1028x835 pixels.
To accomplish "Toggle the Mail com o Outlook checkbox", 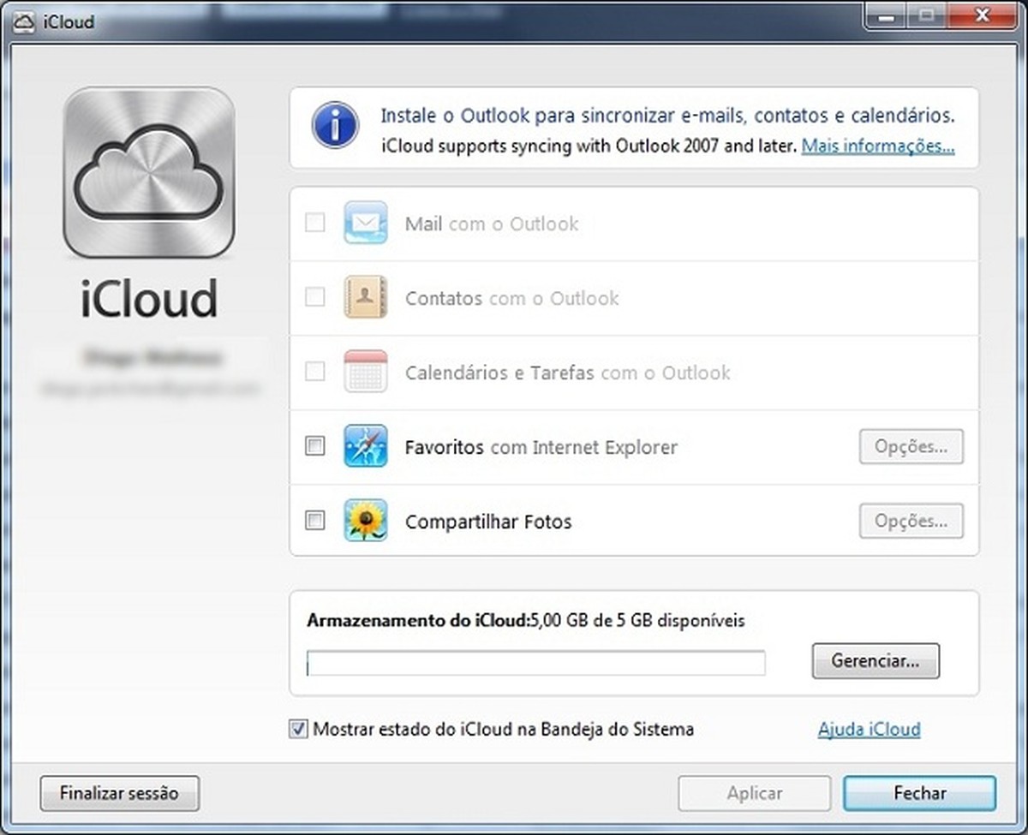I will point(315,223).
